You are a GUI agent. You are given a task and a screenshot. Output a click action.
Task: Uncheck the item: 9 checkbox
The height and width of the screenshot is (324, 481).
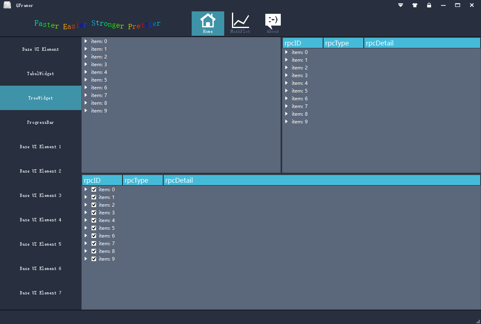(94, 259)
